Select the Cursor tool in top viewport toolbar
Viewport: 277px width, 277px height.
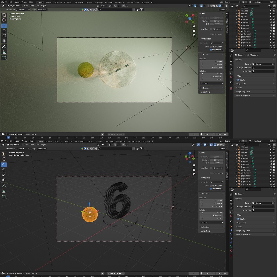pos(4,20)
